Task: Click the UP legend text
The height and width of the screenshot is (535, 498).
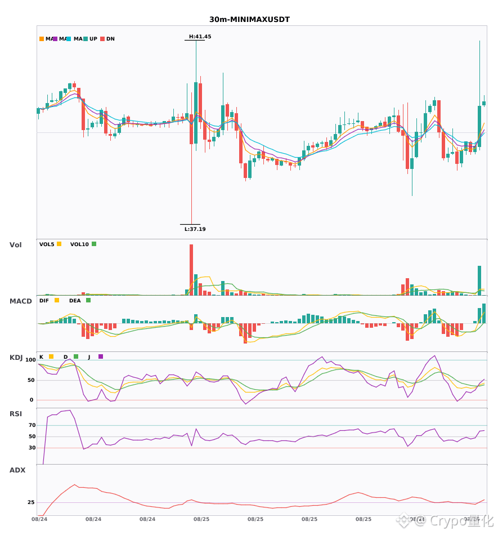Action: tap(93, 39)
